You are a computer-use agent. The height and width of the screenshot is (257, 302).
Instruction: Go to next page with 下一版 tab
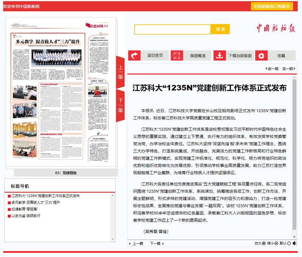click(120, 106)
